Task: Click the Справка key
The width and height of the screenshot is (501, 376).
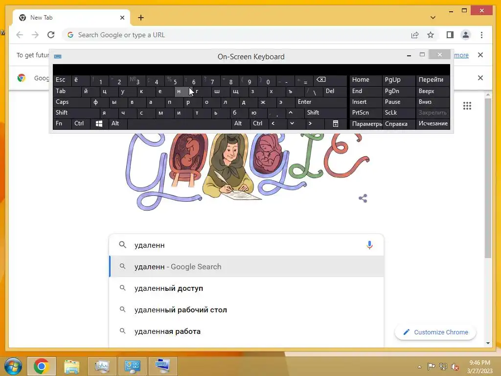Action: 399,124
